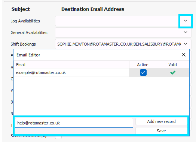Click the green Valid tick for example@rotamaster.co.uk
Viewport: 196px width, 142px height.
[173, 72]
